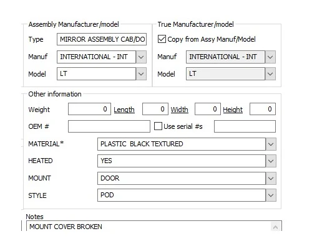Expand the MOUNT dropdown arrow
The width and height of the screenshot is (312, 249).
point(271,179)
